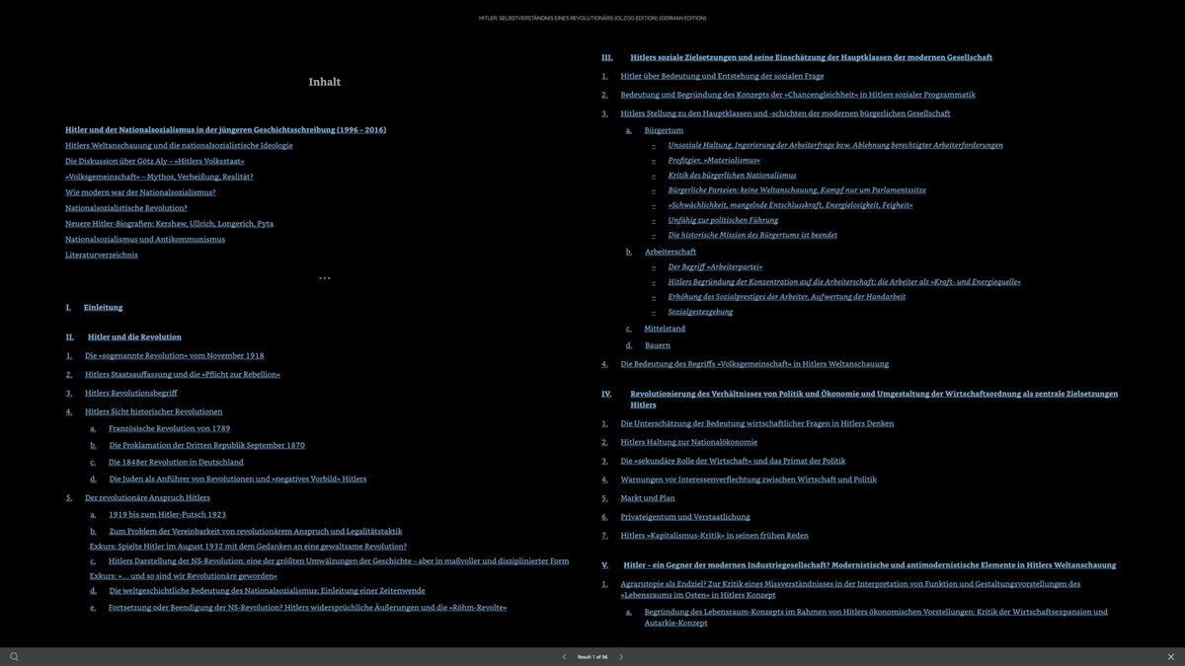Open 'Hitlers Haltung zur Nationalökonomie'

(689, 442)
